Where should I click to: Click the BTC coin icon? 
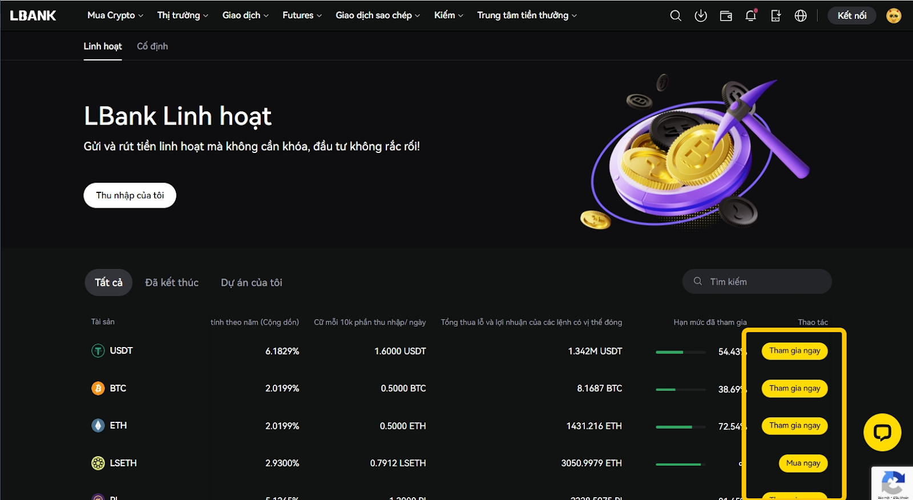[x=98, y=388]
